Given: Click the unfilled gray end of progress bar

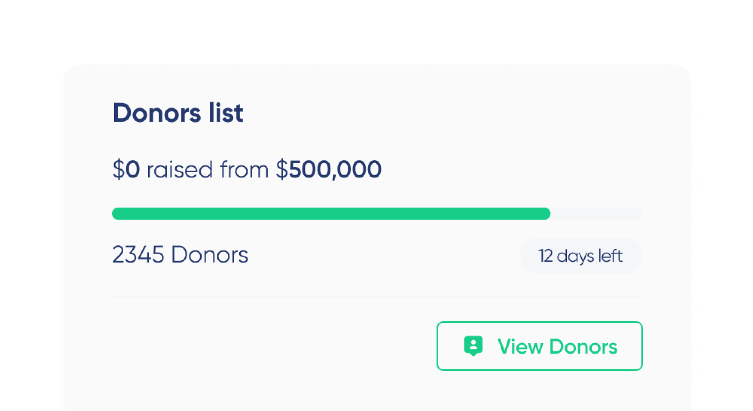Looking at the screenshot, I should point(596,214).
